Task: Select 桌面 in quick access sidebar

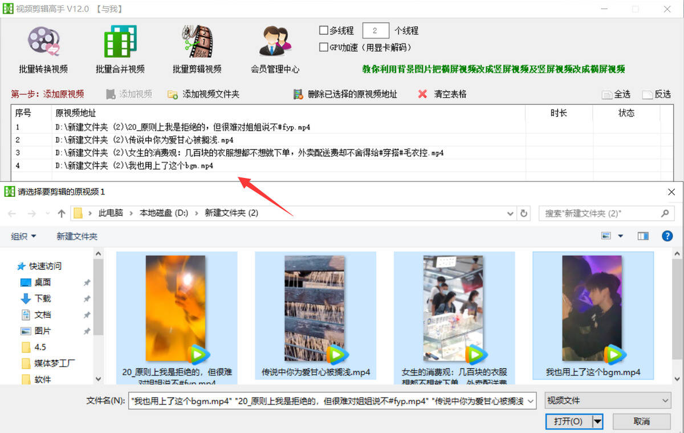Action: [42, 282]
